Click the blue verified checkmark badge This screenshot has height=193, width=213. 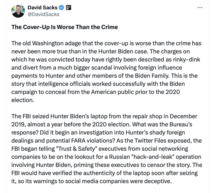(61, 7)
